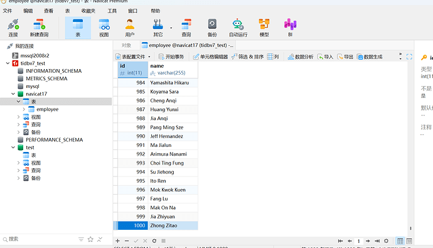Image resolution: width=433 pixels, height=248 pixels.
Task: Click Filter & Sort (筛选 & 排序)
Action: (x=247, y=57)
